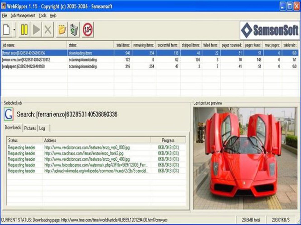Screen dimensions: 301x225
Task: Open the Job Management menu
Action: point(23,16)
